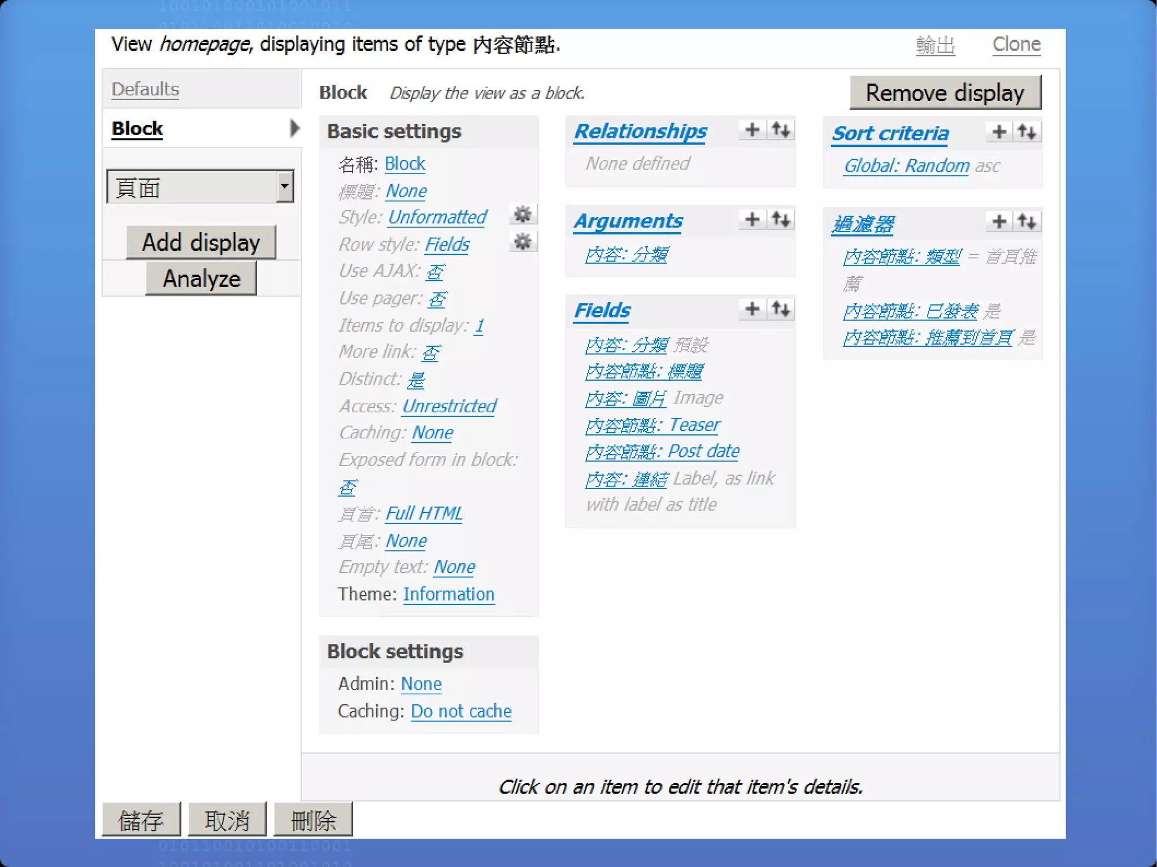
Task: Click the Remove display button
Action: 945,93
